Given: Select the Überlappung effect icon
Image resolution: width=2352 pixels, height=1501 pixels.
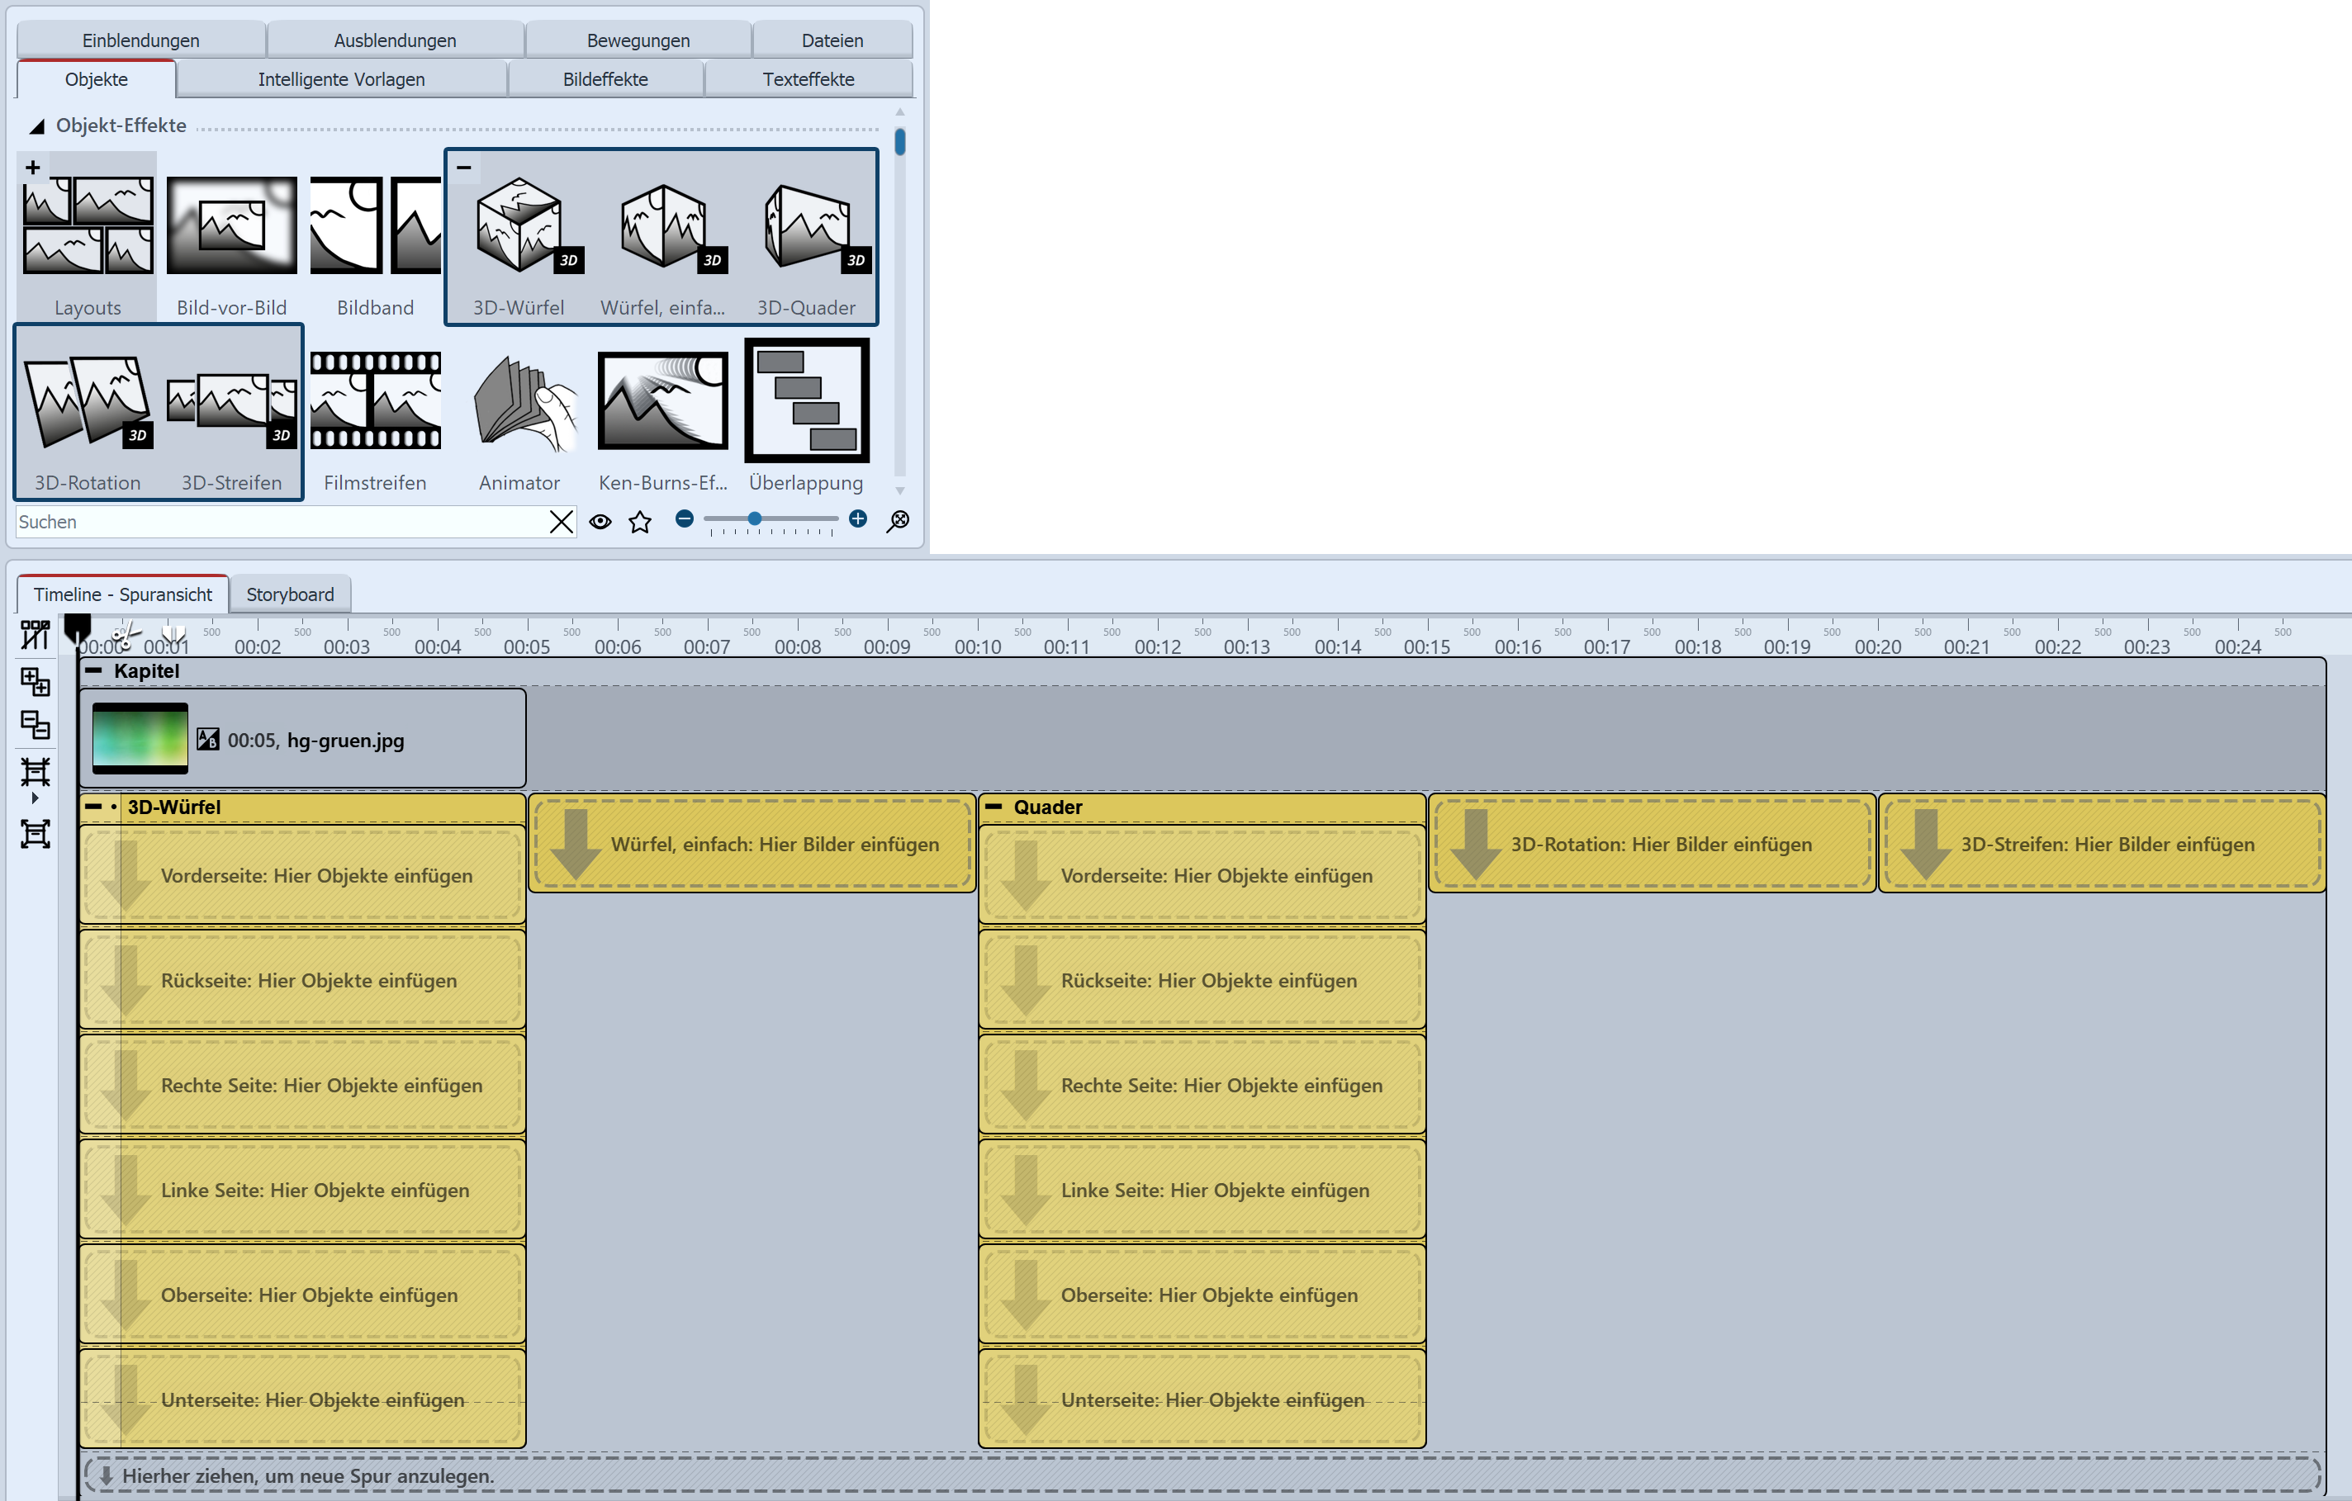Looking at the screenshot, I should 806,400.
